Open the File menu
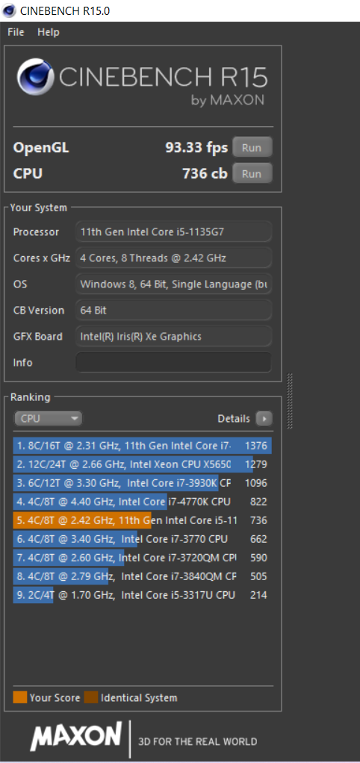Screen dimensions: 360x763 (x=16, y=33)
